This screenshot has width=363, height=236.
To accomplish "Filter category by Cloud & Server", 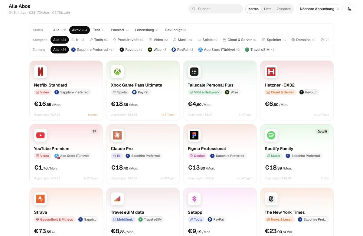I will coord(240,40).
